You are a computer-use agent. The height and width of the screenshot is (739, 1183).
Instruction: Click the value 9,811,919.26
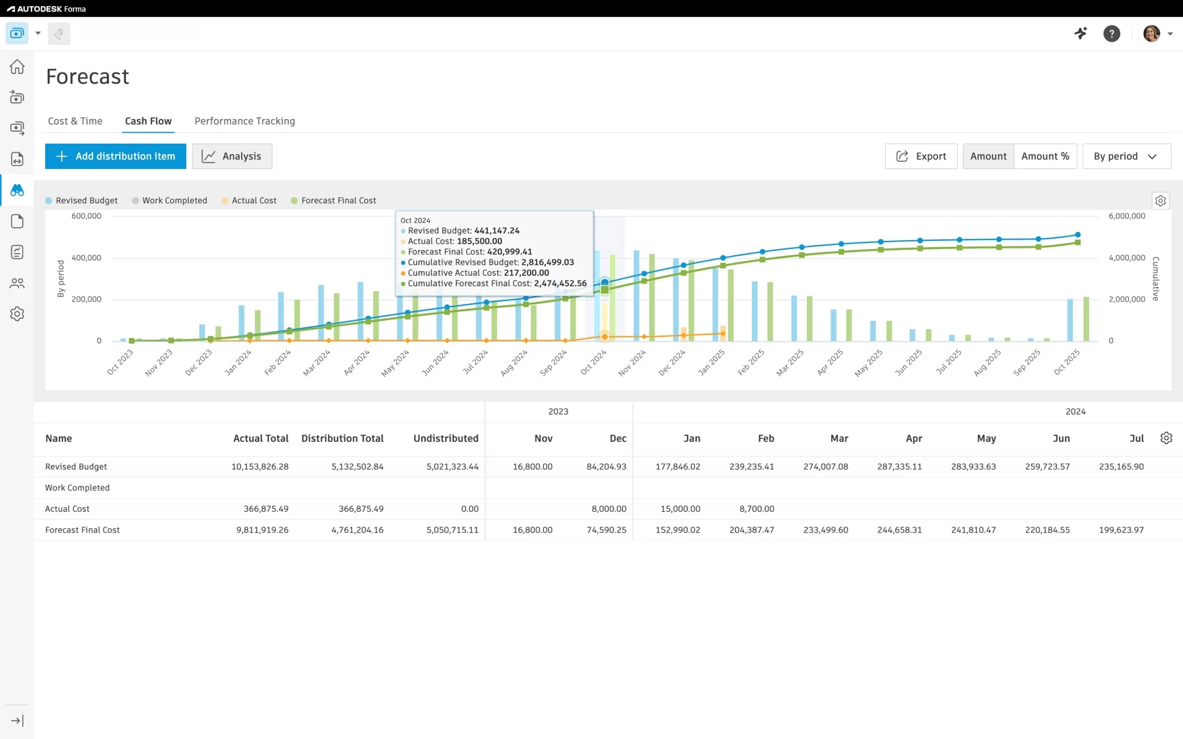(262, 530)
